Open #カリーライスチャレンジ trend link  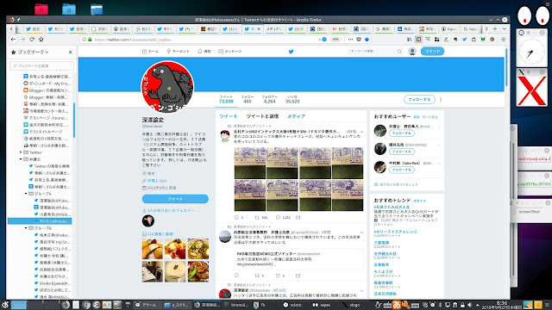[395, 232]
